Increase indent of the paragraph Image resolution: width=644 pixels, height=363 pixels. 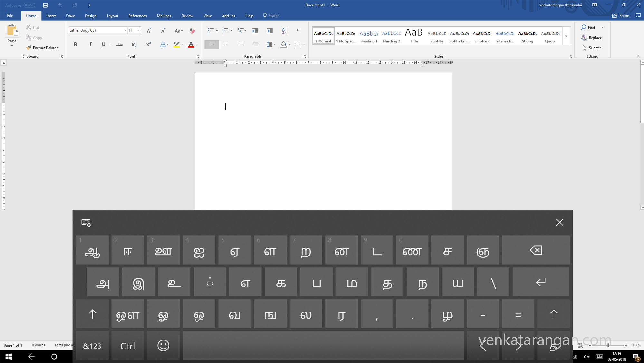click(270, 31)
